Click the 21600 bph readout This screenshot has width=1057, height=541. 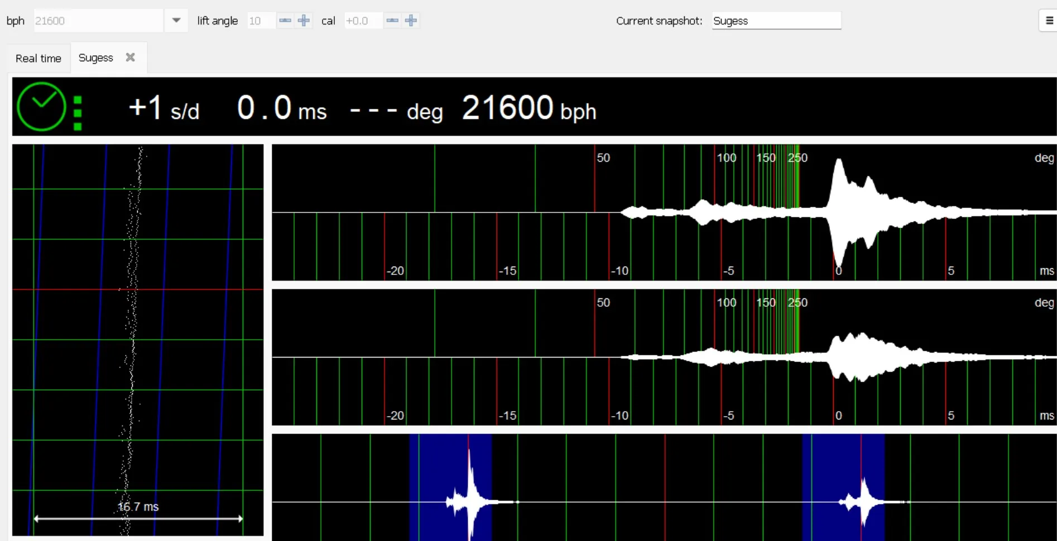(x=529, y=108)
